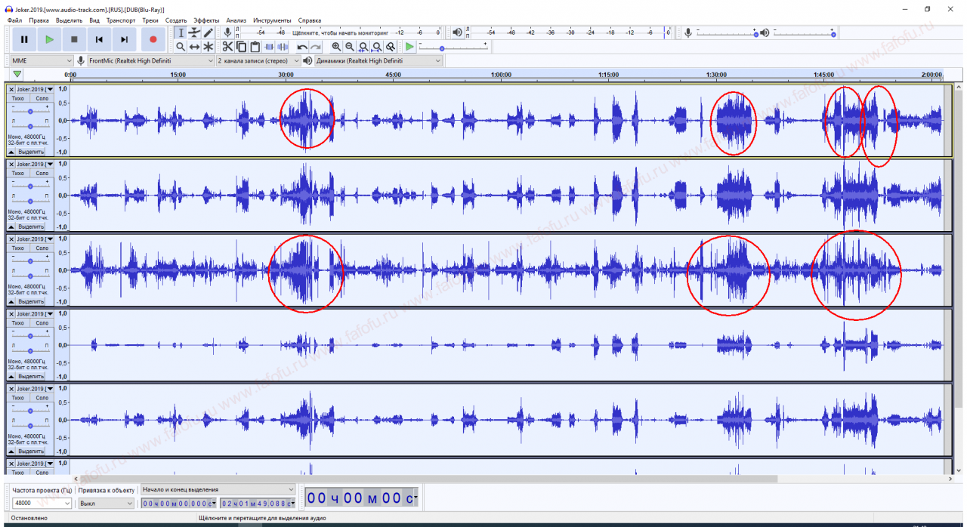Mute the second track with Тихо
967x527 pixels.
(x=19, y=173)
